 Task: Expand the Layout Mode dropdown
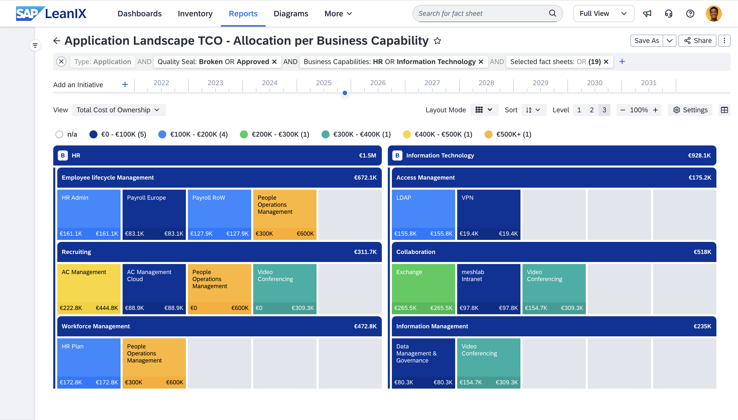pos(484,110)
